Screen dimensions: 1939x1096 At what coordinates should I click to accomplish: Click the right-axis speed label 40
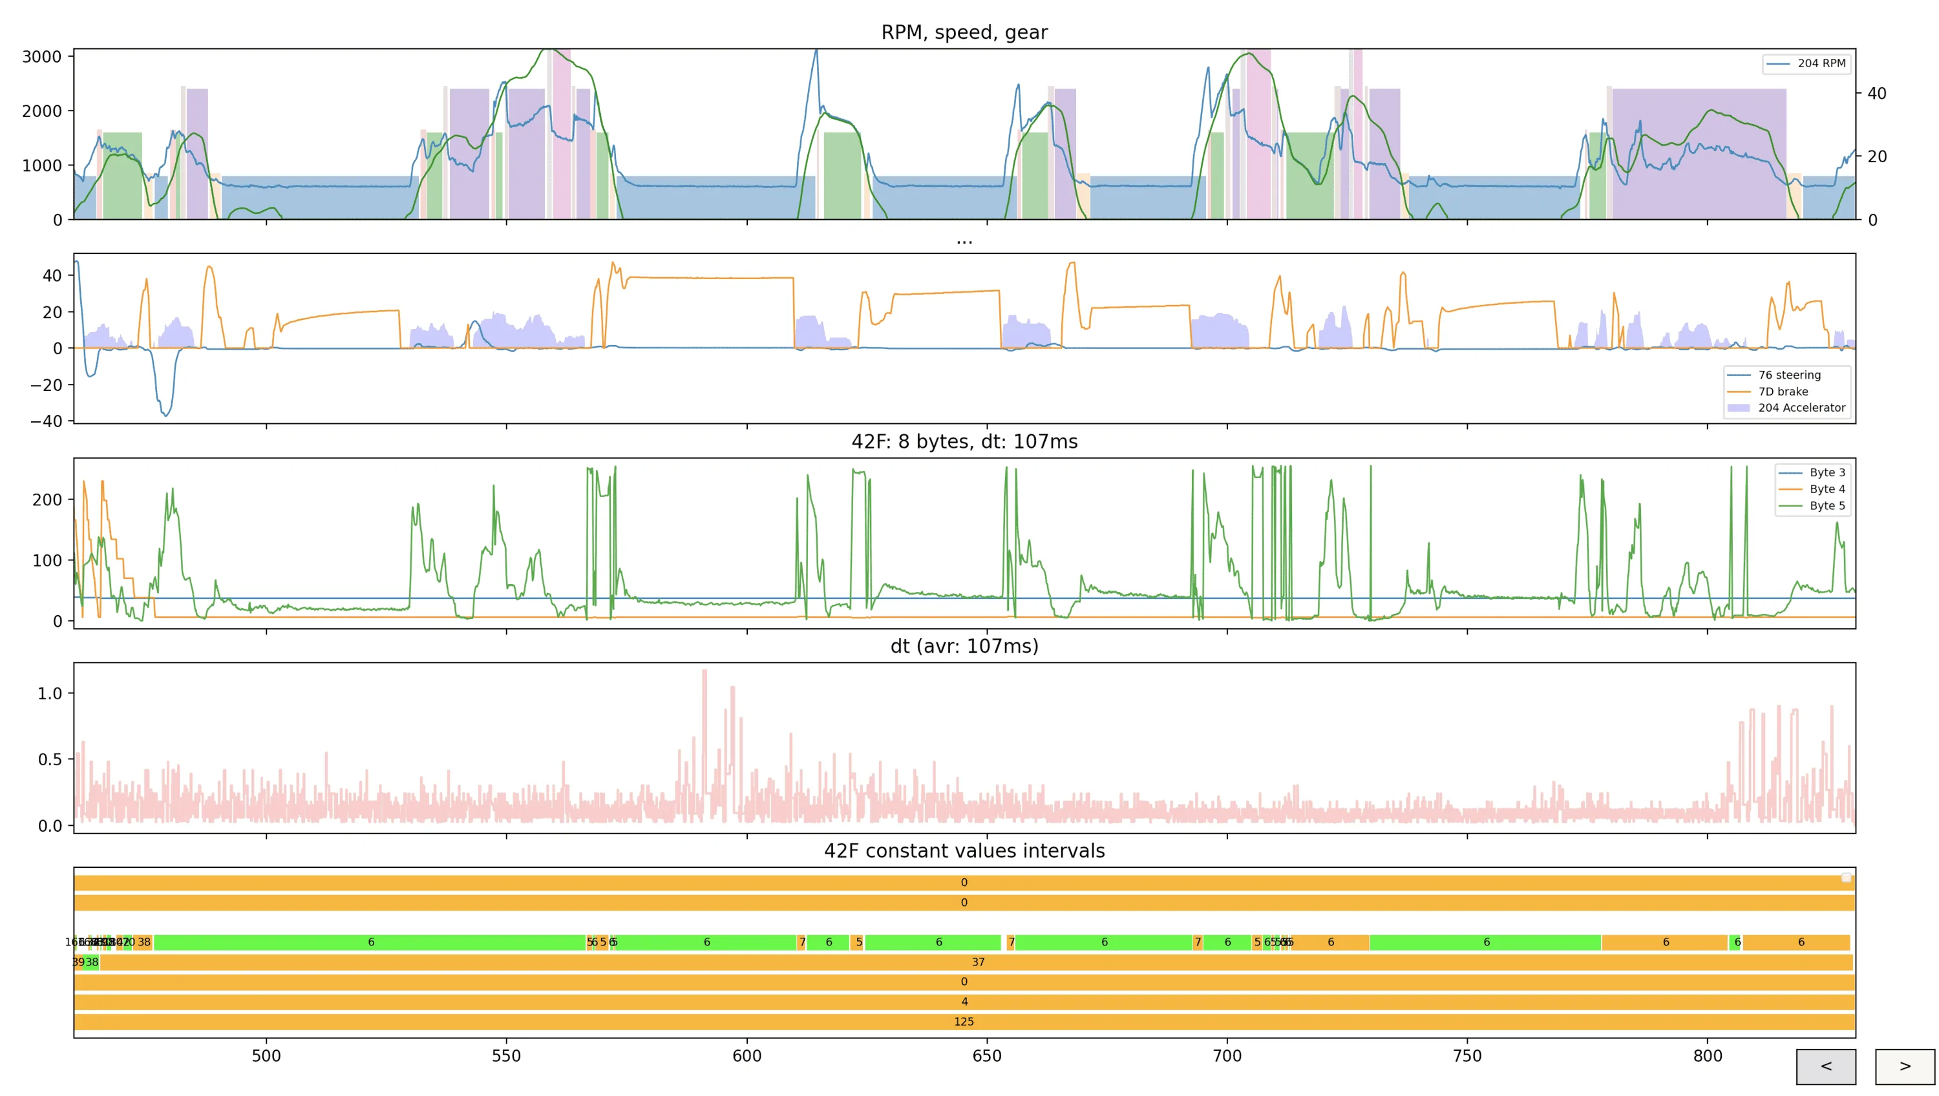(1878, 93)
